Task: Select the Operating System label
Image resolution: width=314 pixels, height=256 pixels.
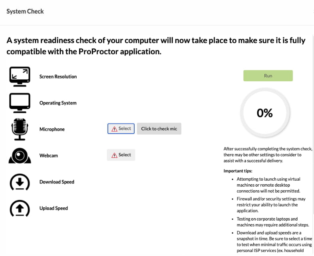Action: pyautogui.click(x=58, y=103)
